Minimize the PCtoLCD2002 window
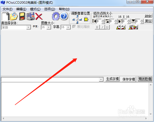Screen dimensions: 154x122 click(130, 2)
